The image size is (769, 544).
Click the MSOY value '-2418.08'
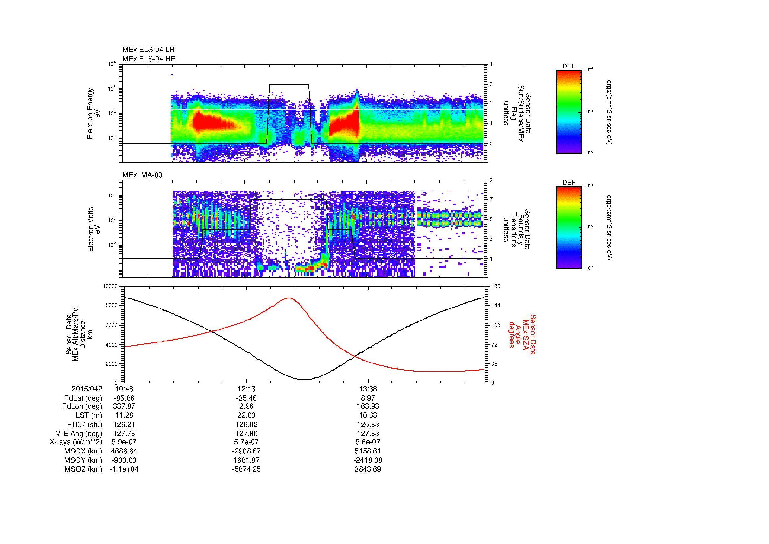click(368, 460)
